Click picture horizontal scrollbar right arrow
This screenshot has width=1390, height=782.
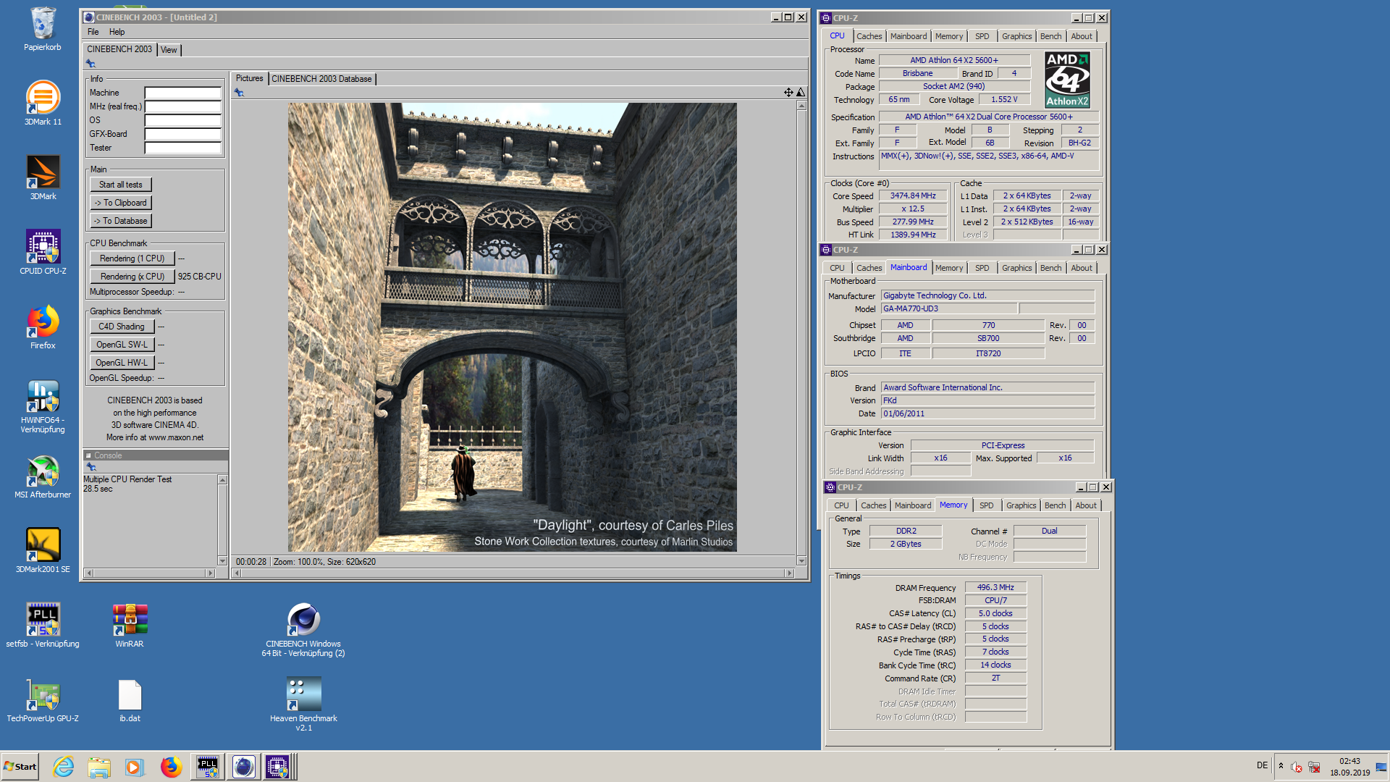point(789,573)
